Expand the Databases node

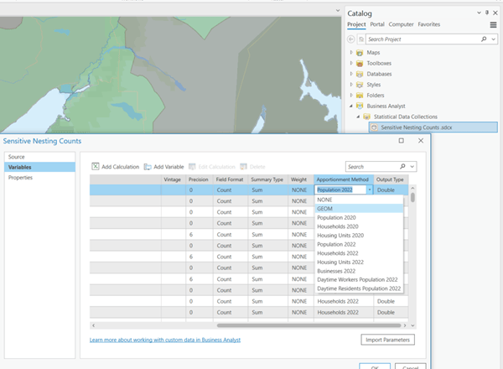coord(351,74)
